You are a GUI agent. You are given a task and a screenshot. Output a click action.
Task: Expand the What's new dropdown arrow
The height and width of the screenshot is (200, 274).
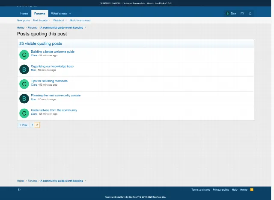point(70,14)
